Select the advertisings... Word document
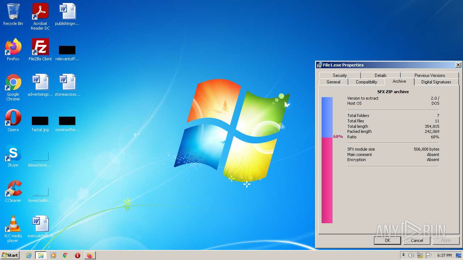Viewport: 463px width, 260px height. [40, 85]
